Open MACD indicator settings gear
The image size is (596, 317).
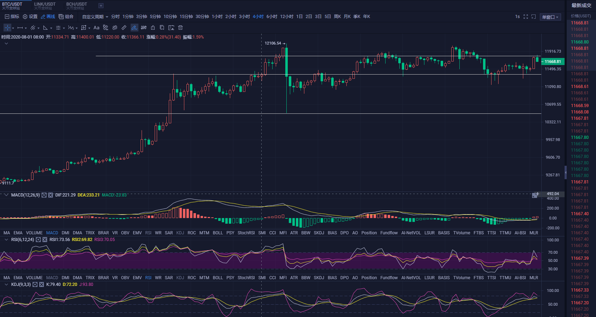click(x=44, y=195)
